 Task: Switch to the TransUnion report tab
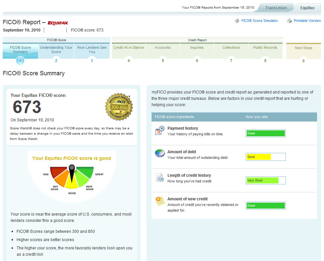(276, 8)
